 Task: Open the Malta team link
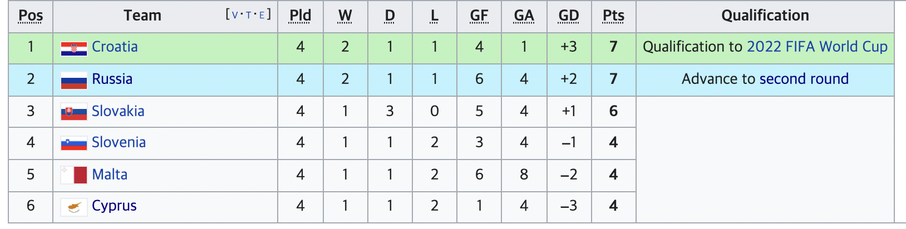pyautogui.click(x=110, y=175)
